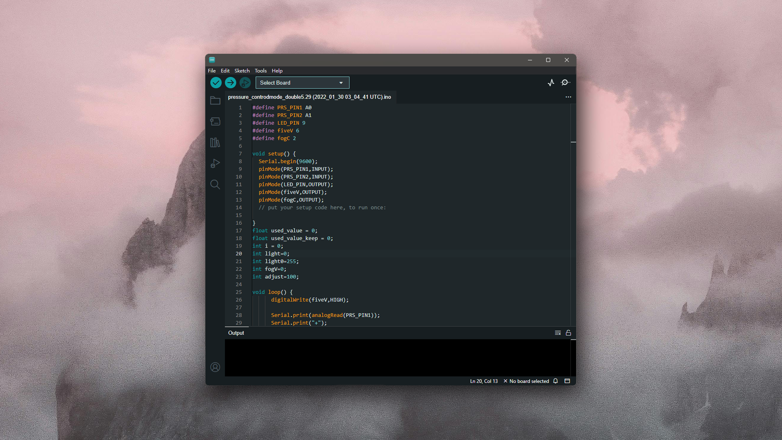Open the Search sidebar panel
Screen dimensions: 782x440
pos(215,184)
